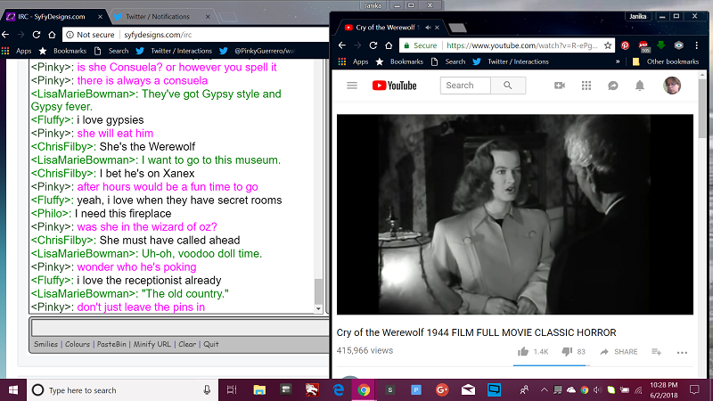The height and width of the screenshot is (401, 713).
Task: Open Apps shortcut in YouTube window bookmarks
Action: coord(353,61)
